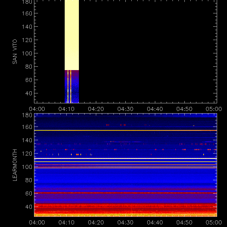227x227 pixels.
Task: Click 04:30 time label under San Vito plot
Action: (x=125, y=109)
